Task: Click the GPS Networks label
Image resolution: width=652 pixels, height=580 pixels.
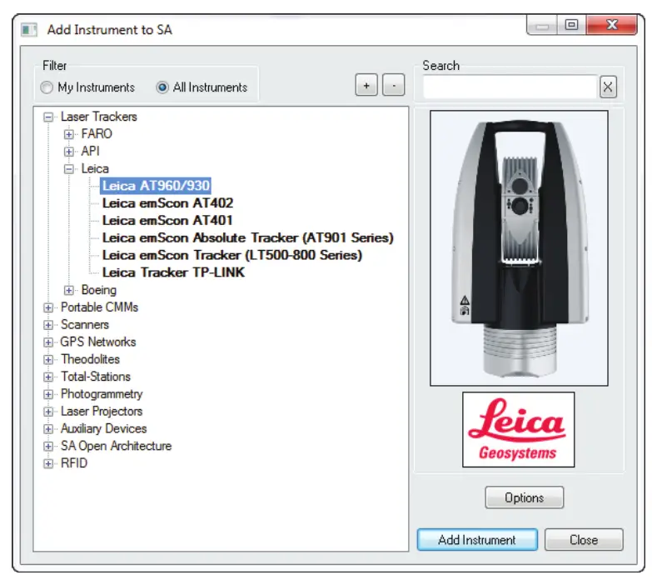Action: pos(98,342)
